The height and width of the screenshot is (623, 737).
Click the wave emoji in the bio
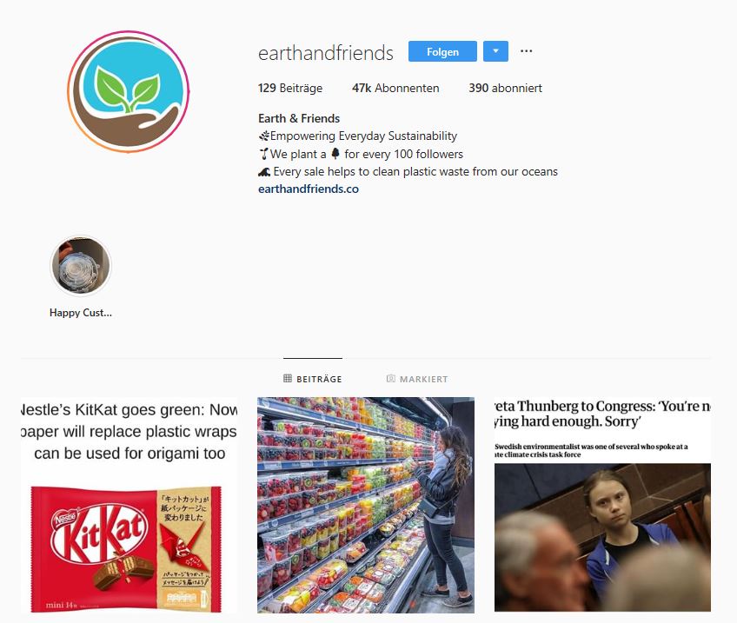264,172
